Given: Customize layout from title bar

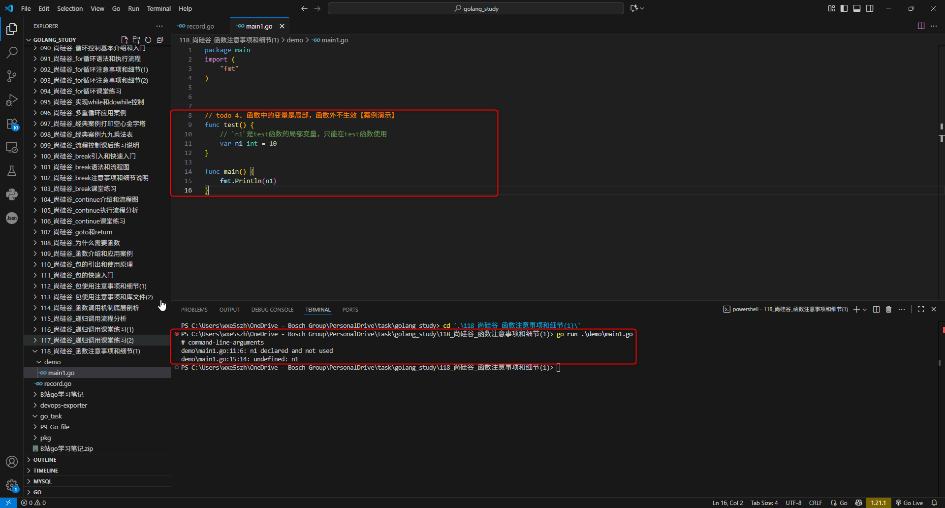Looking at the screenshot, I should [831, 8].
